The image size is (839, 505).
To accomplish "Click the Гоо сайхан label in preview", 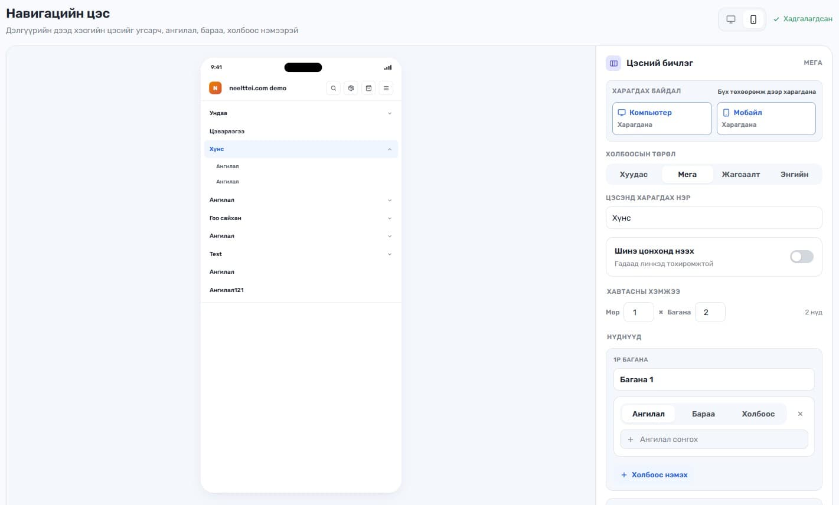I will 225,218.
